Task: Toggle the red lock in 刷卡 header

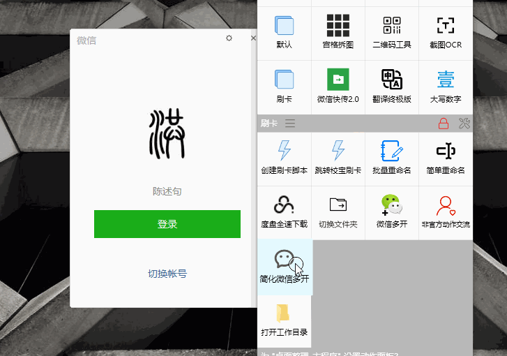Action: tap(444, 124)
